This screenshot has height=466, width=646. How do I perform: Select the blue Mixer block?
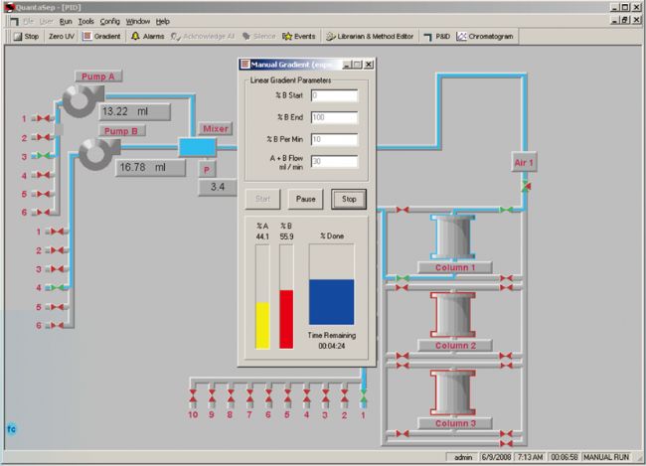click(196, 147)
